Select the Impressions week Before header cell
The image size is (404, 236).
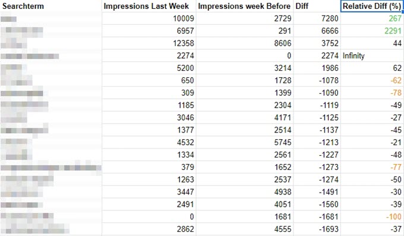(x=245, y=6)
